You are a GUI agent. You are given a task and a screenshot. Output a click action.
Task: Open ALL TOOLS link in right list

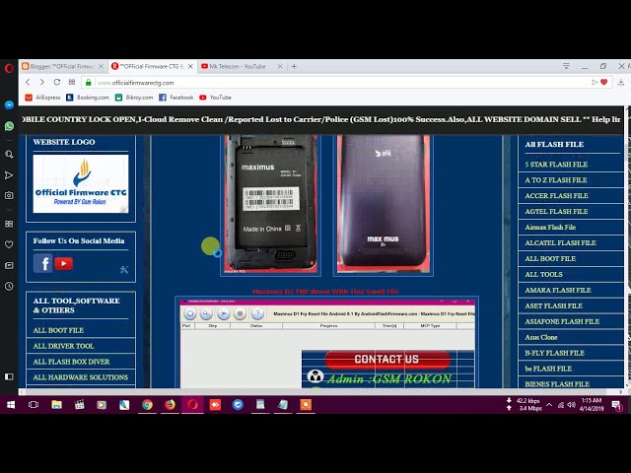[x=543, y=274]
